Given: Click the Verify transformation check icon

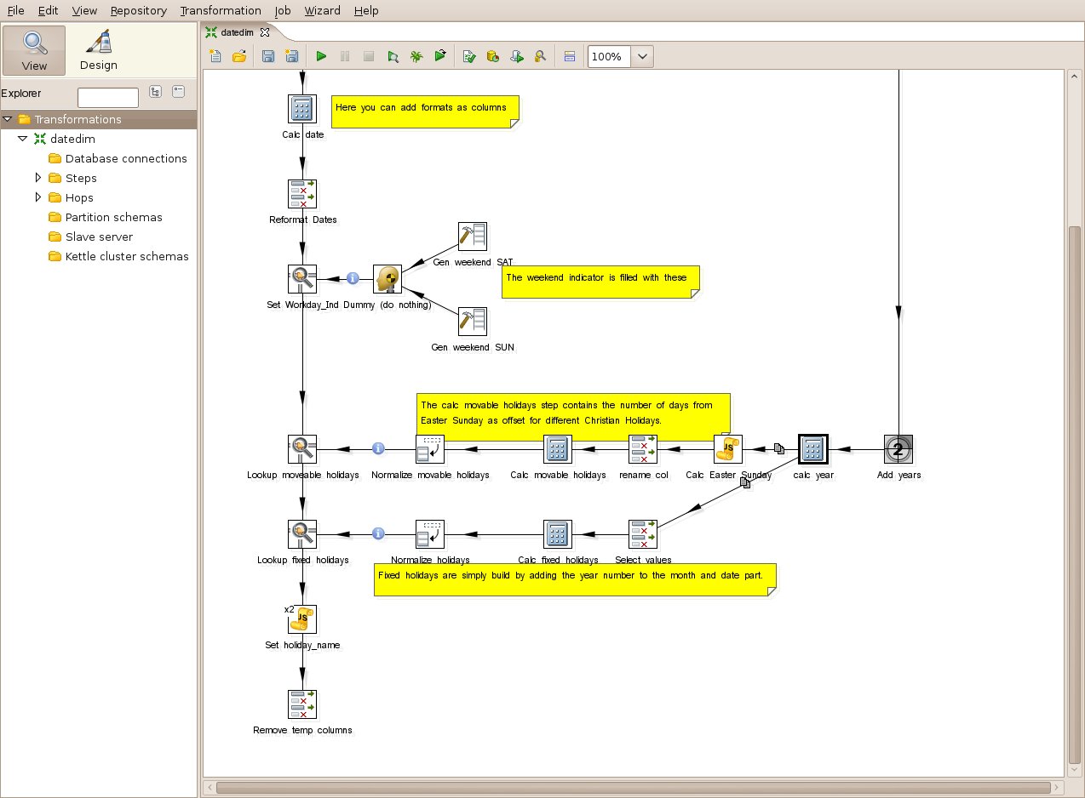Looking at the screenshot, I should click(x=468, y=57).
